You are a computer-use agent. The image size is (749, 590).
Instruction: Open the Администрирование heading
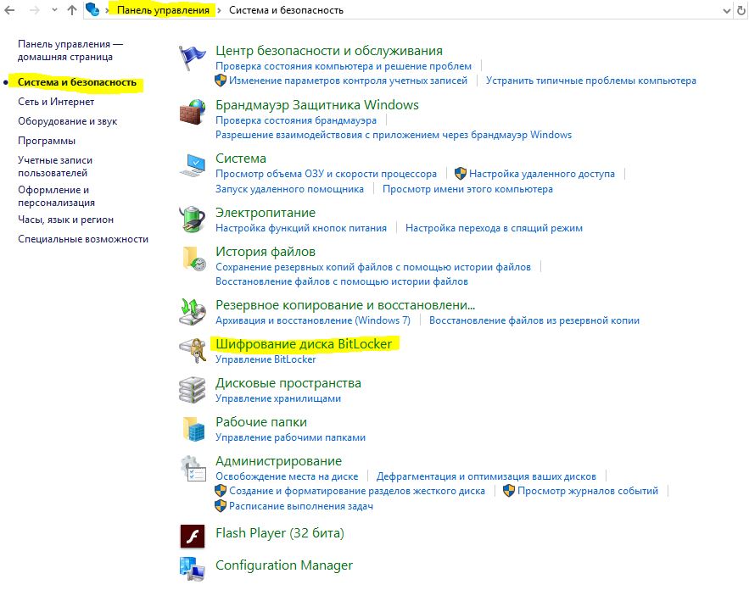click(278, 461)
